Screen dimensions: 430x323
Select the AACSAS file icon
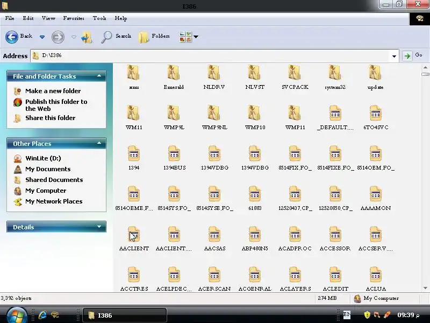coord(214,235)
